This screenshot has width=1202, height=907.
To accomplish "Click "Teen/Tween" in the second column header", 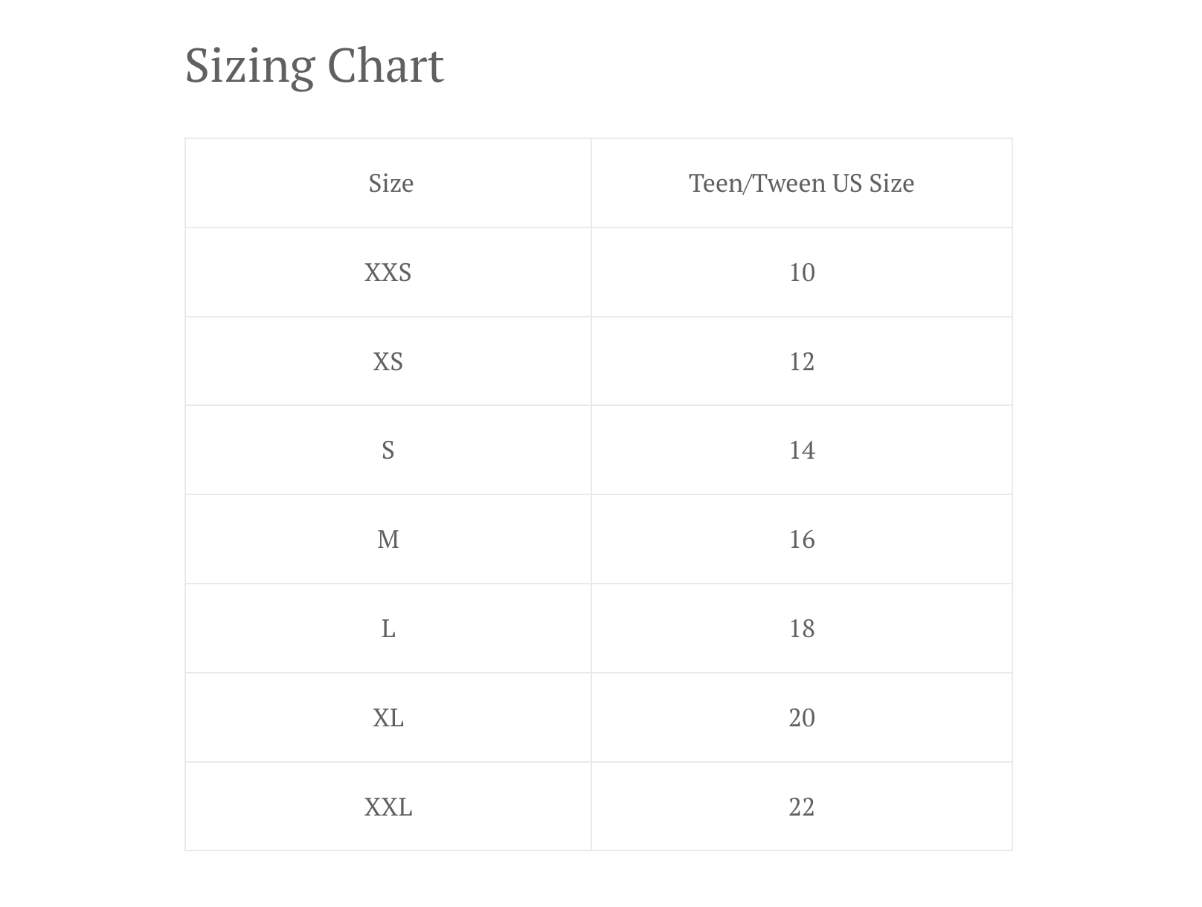I will click(x=756, y=184).
